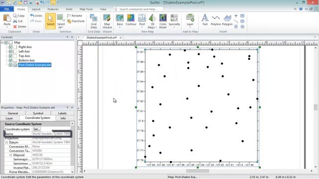Toggle Left Axis visibility checkbox

[x=10, y=51]
